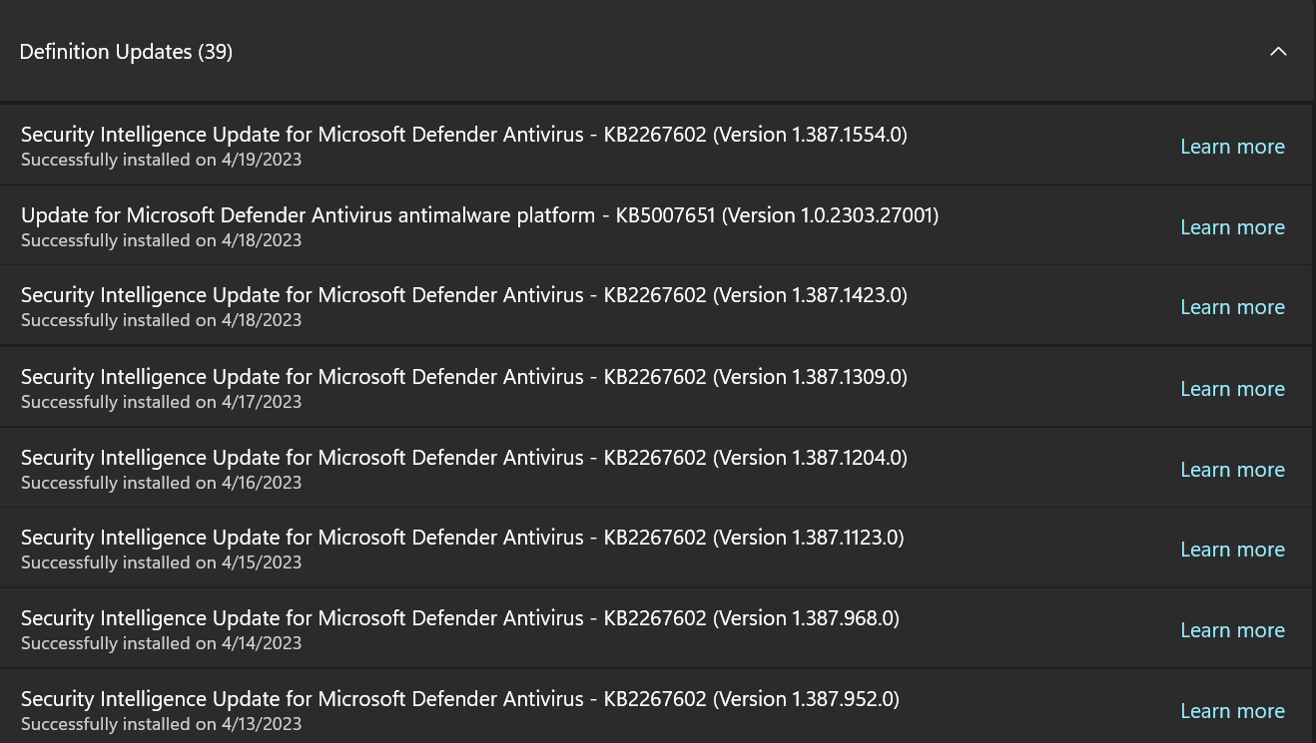Image resolution: width=1316 pixels, height=743 pixels.
Task: Click the Definition Updates (39) header title
Action: pyautogui.click(x=126, y=52)
